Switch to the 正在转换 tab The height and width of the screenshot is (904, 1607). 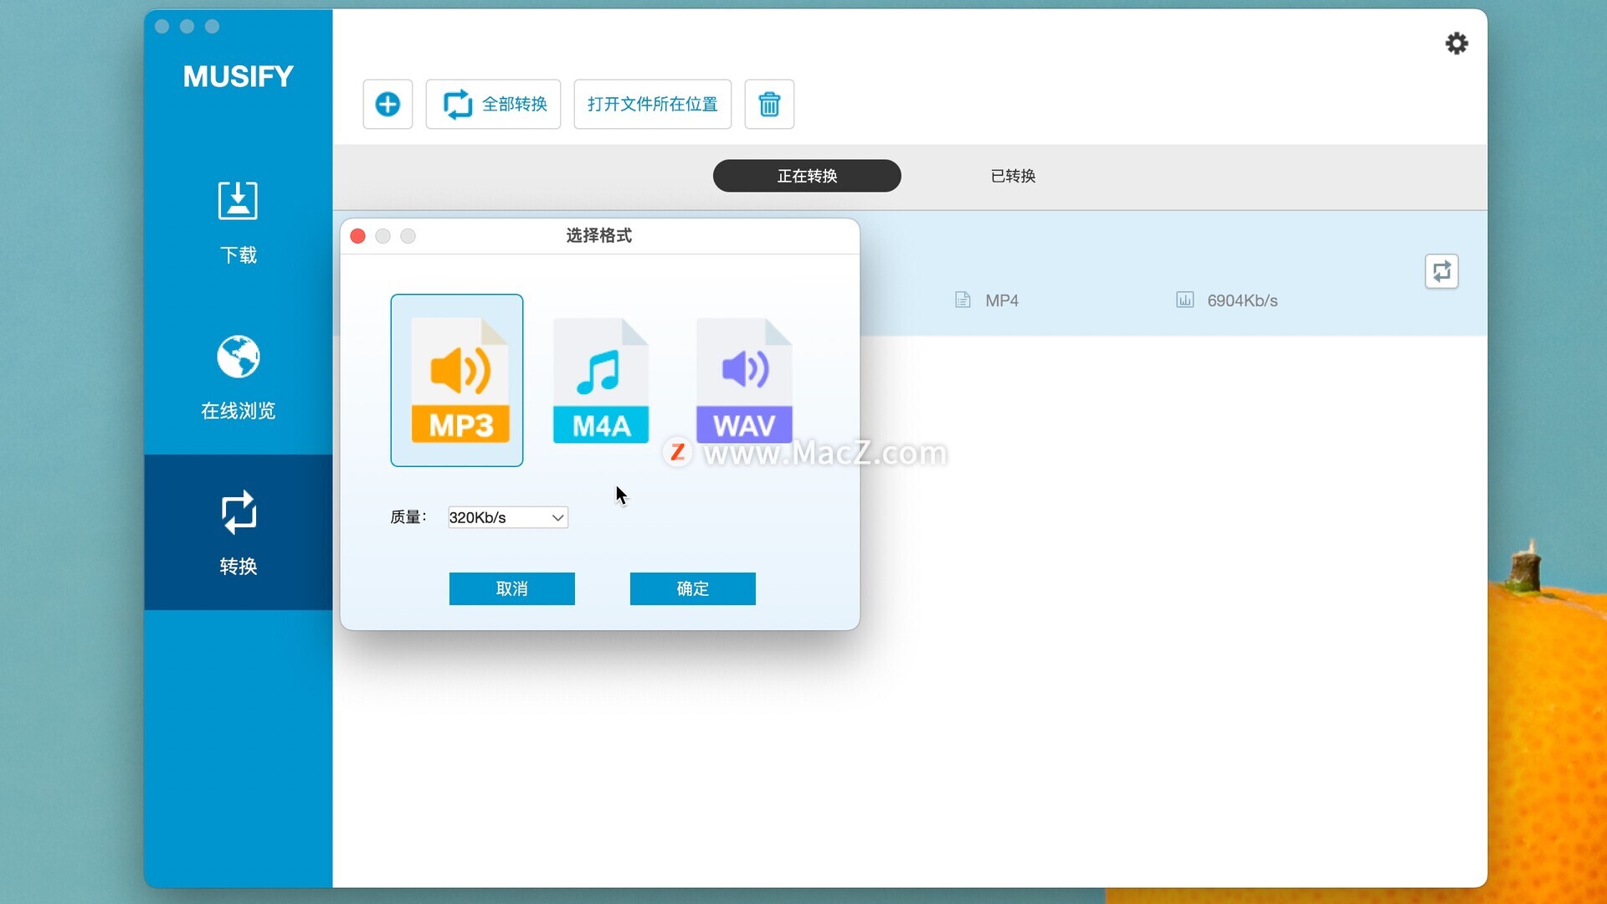(x=807, y=176)
